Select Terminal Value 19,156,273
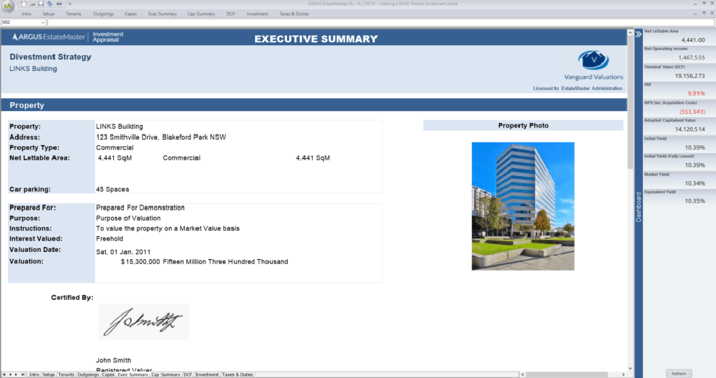716x378 pixels. tap(690, 76)
